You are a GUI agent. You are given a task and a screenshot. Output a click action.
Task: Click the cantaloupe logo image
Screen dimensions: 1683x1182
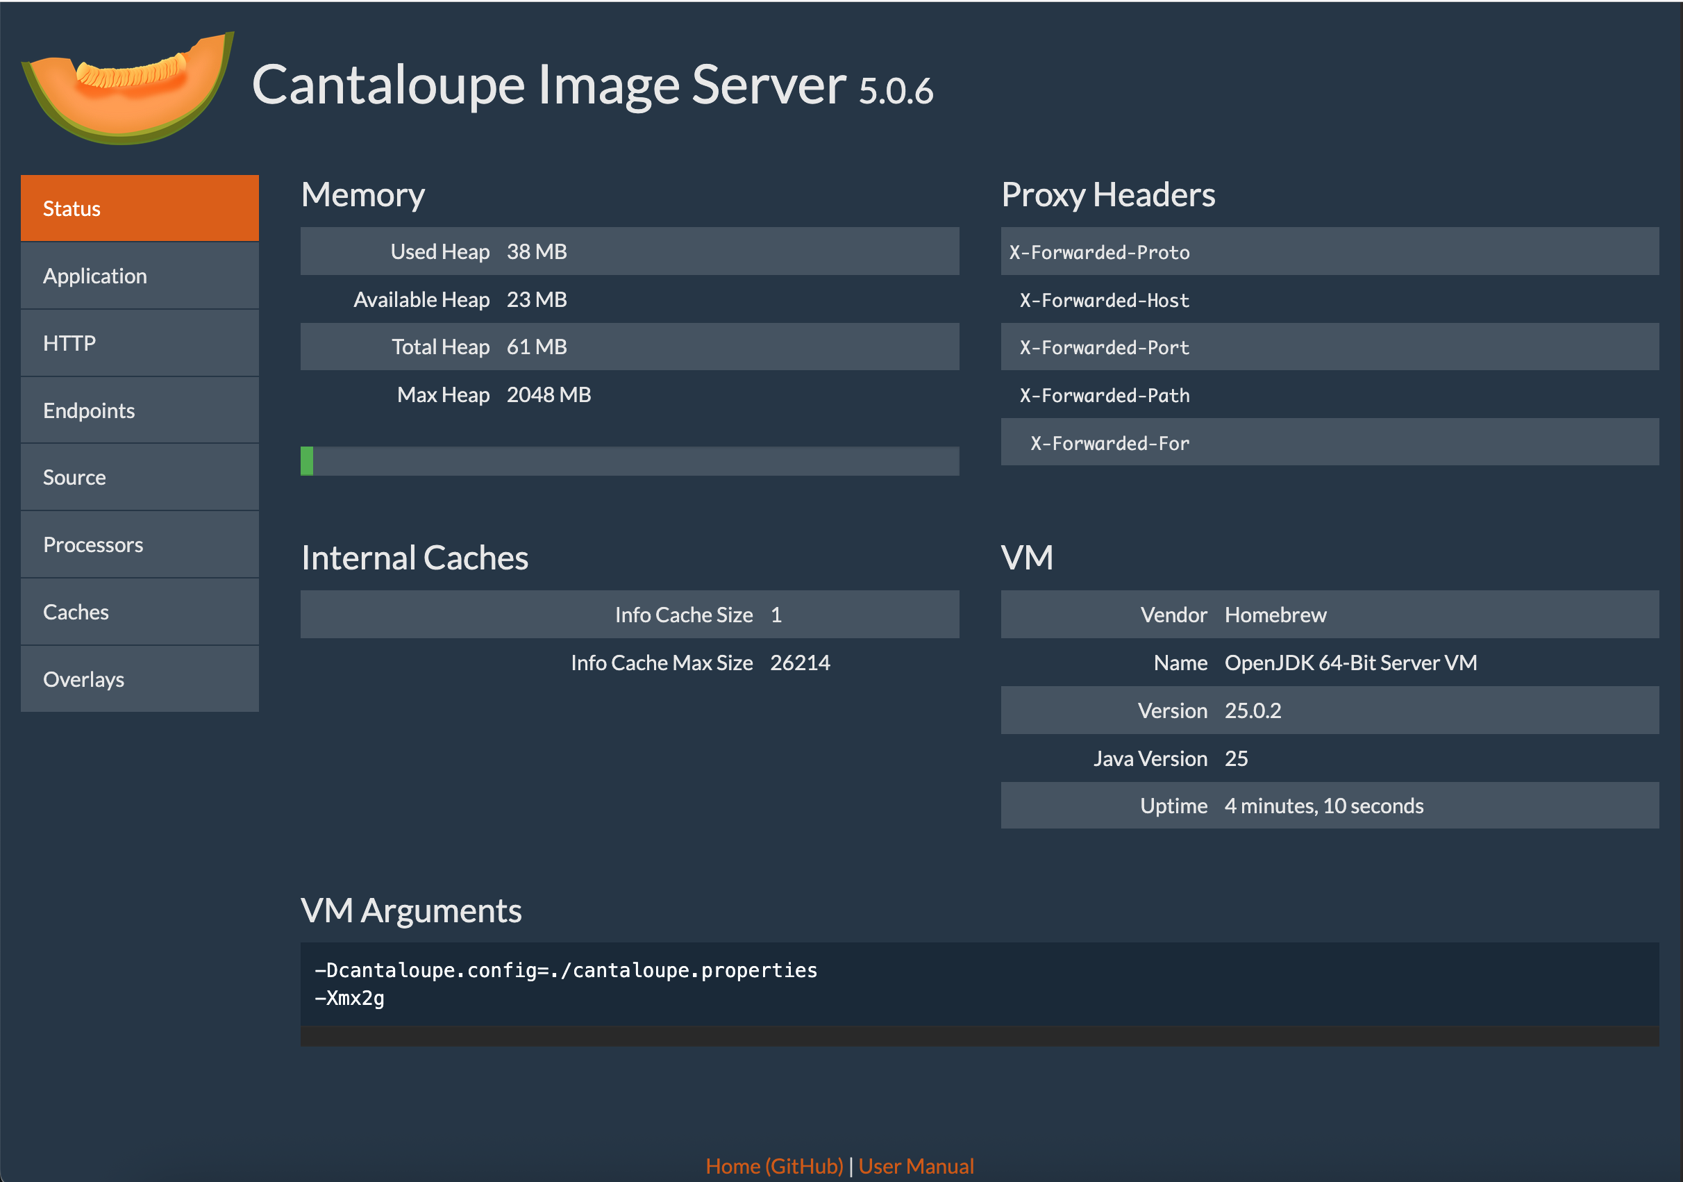tap(128, 87)
